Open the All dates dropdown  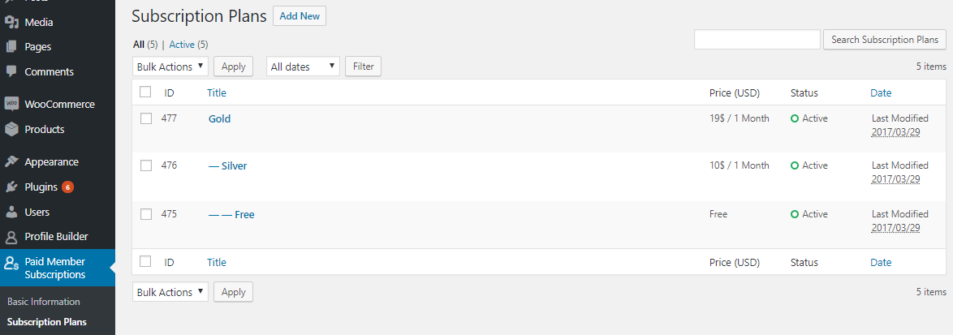click(303, 67)
